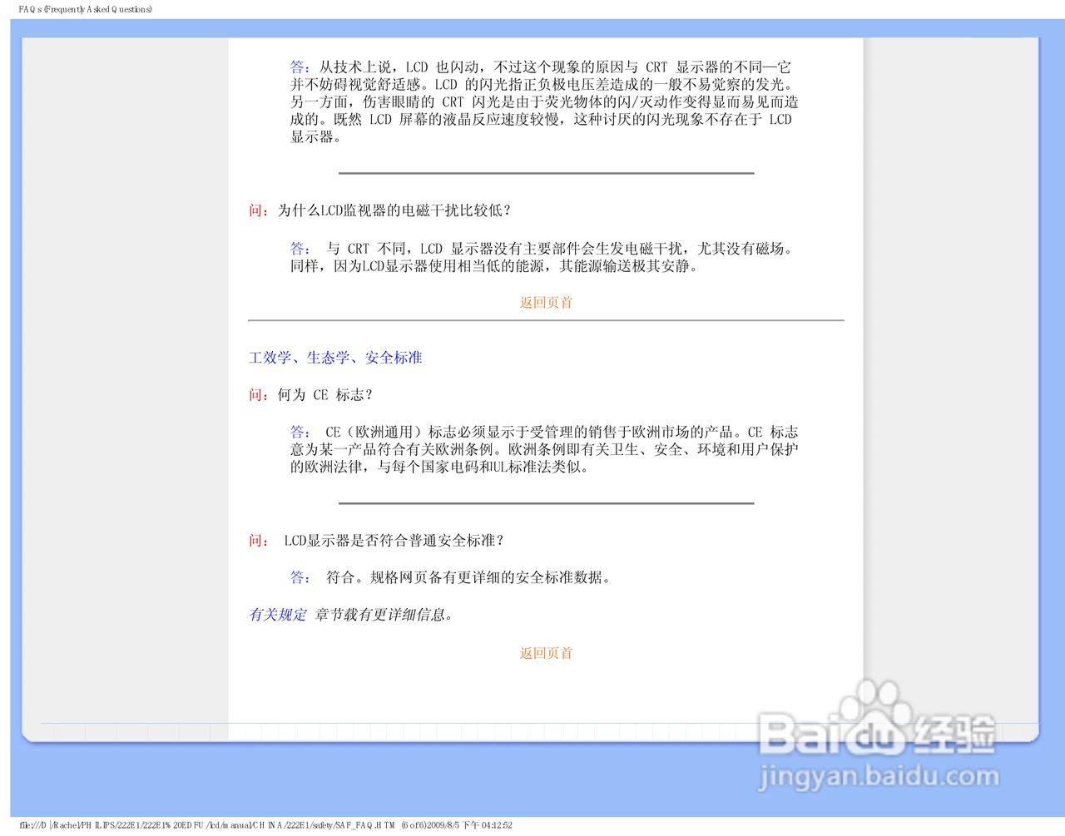Click the footer timestamp 2009/8/5 下午 04:12:52

pyautogui.click(x=471, y=825)
